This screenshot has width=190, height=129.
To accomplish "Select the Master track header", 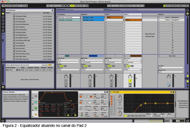I will 171,14.
